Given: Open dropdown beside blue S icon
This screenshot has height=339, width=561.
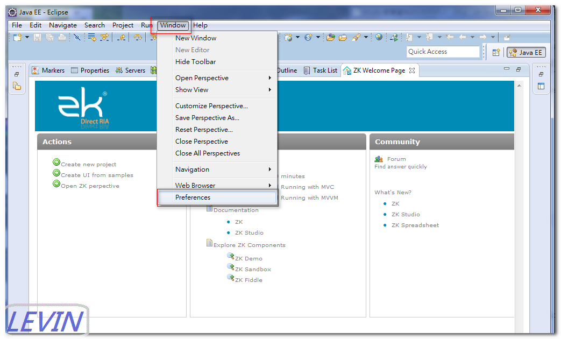Looking at the screenshot, I should click(x=318, y=37).
